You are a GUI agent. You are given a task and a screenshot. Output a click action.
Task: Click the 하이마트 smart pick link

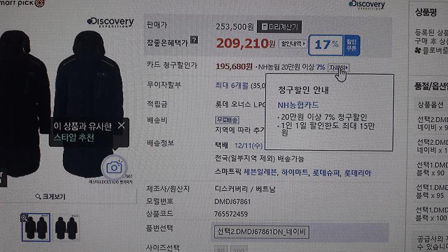[295, 172]
